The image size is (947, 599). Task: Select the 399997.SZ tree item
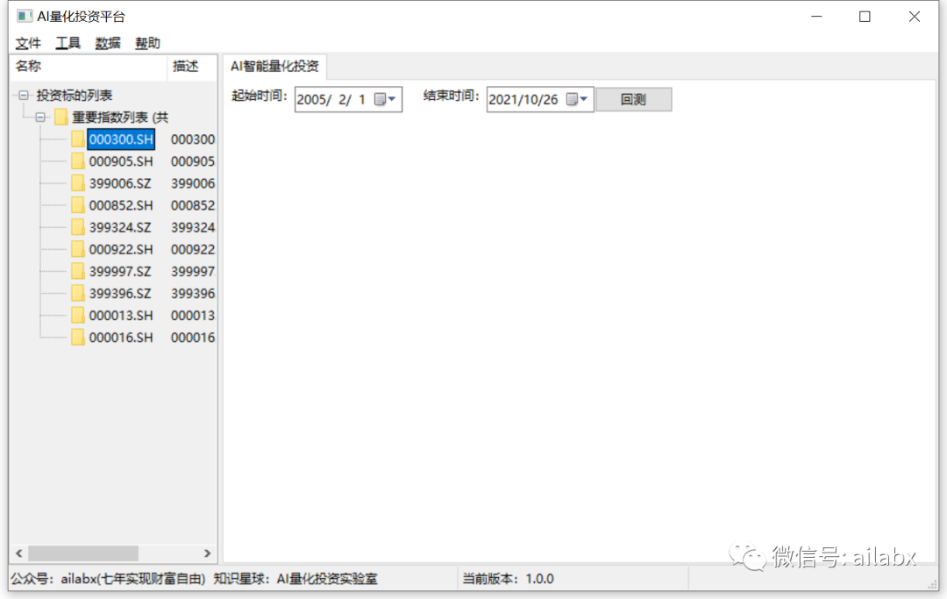120,271
